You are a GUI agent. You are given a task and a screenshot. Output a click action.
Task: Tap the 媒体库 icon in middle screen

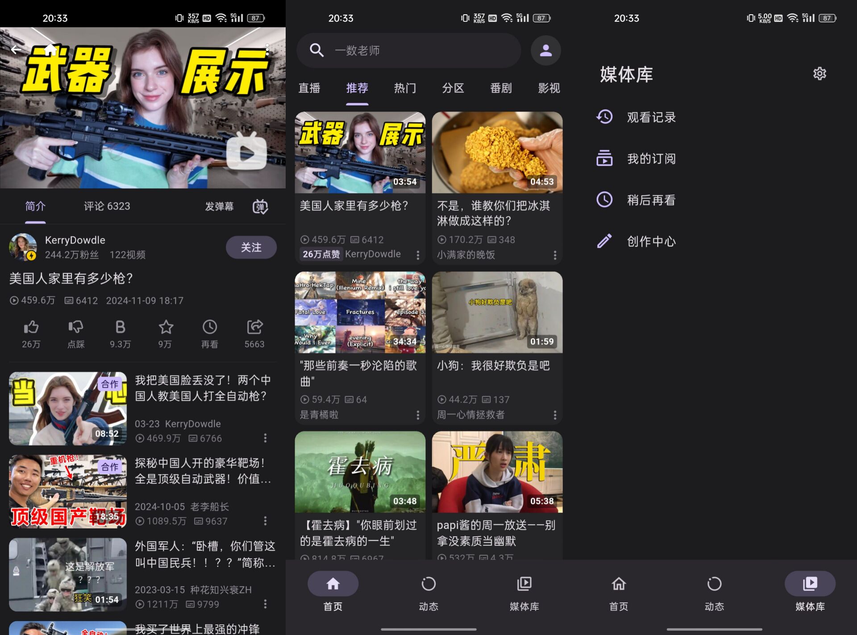coord(524,584)
